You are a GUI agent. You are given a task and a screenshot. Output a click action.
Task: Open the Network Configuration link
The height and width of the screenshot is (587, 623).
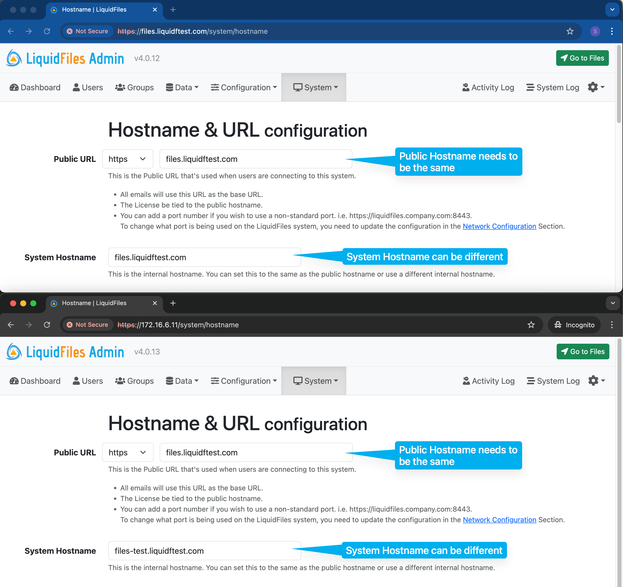click(499, 226)
